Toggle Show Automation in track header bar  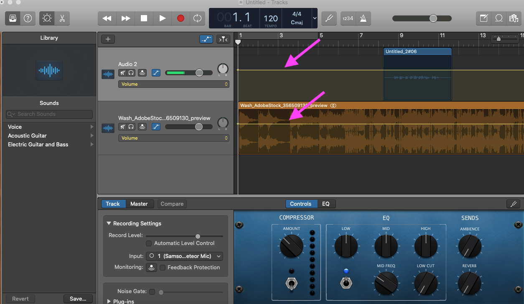(206, 39)
